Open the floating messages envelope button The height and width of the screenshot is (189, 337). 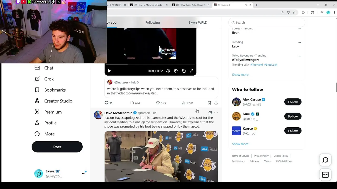pyautogui.click(x=325, y=175)
